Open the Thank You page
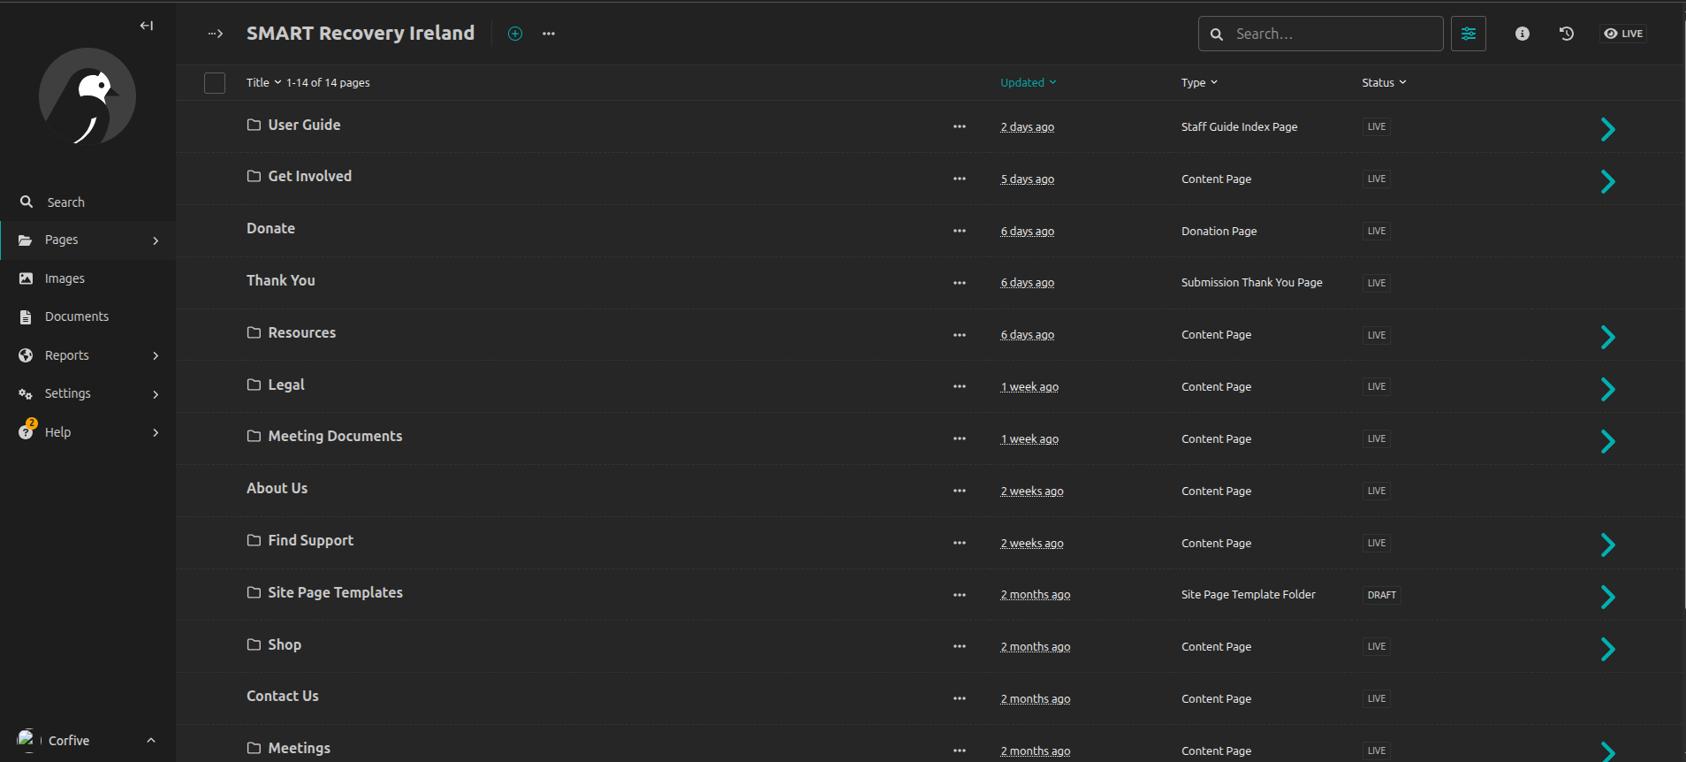The width and height of the screenshot is (1686, 762). 280,280
